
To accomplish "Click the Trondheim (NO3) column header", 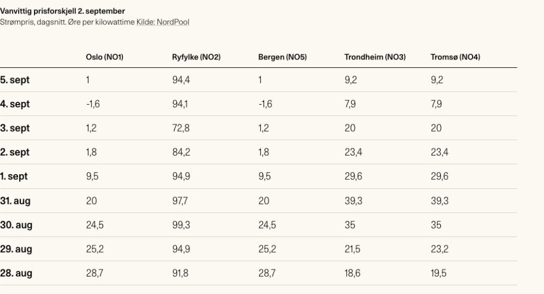I will coord(375,57).
